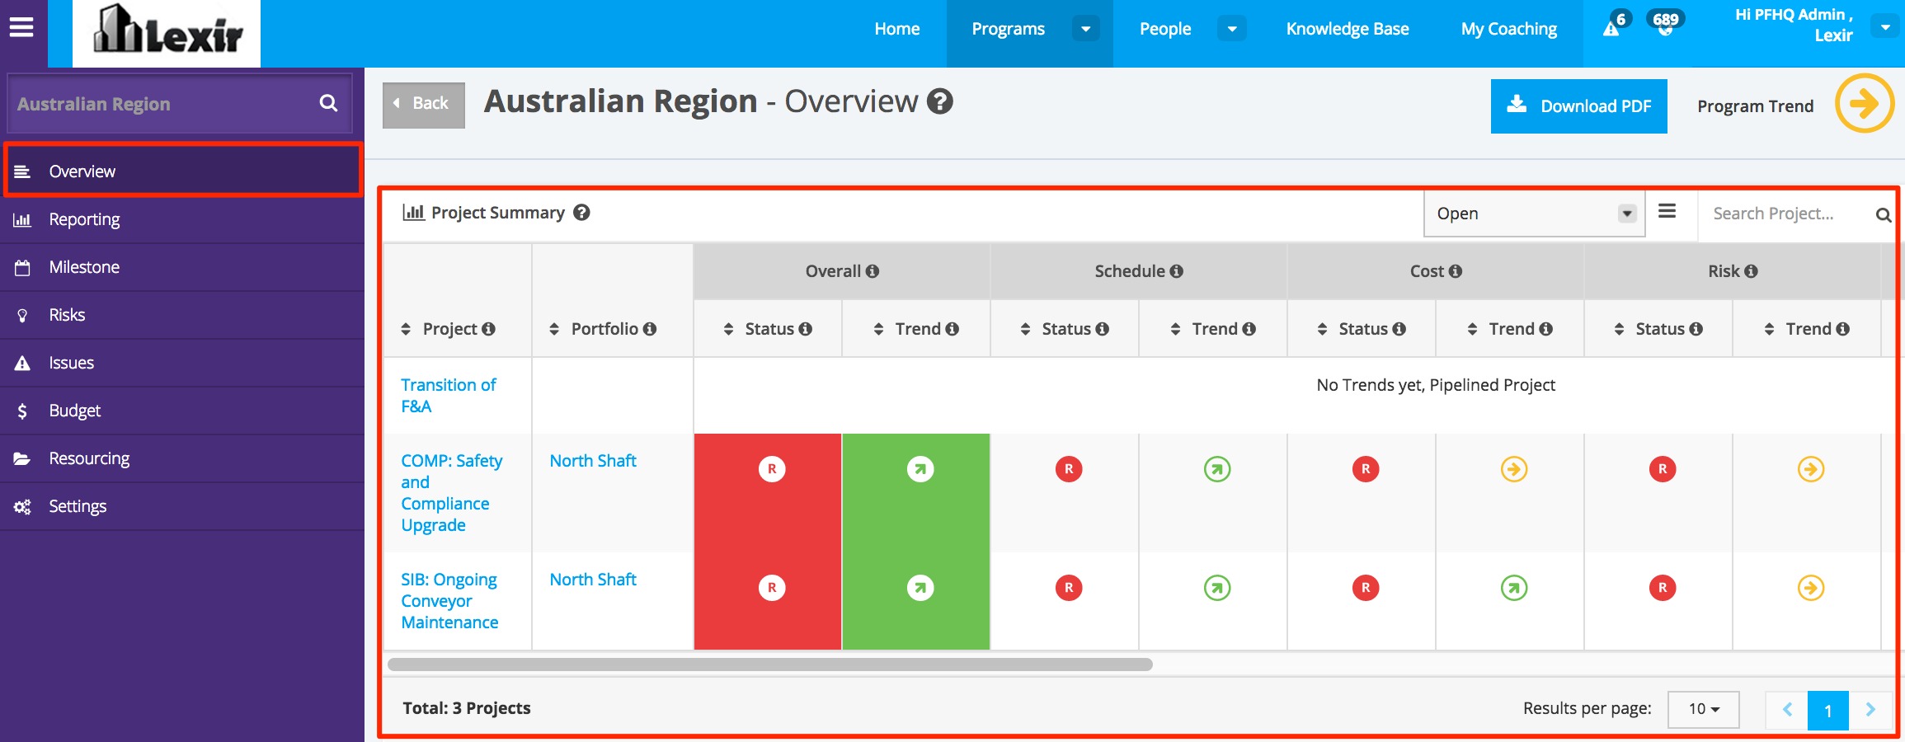Click the Schedule header info icon
The height and width of the screenshot is (742, 1905).
tap(1177, 271)
